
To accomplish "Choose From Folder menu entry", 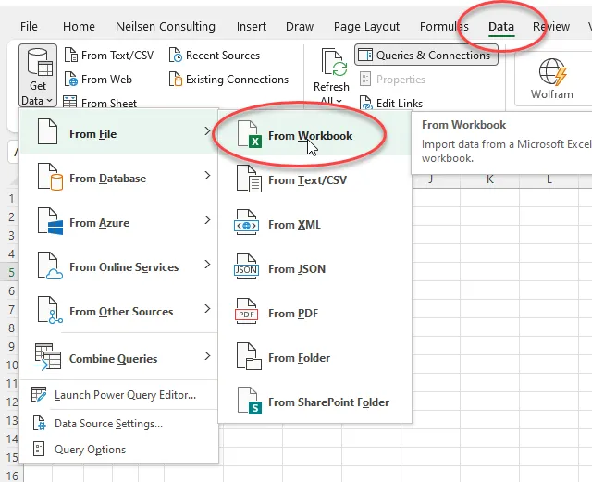I will click(314, 358).
